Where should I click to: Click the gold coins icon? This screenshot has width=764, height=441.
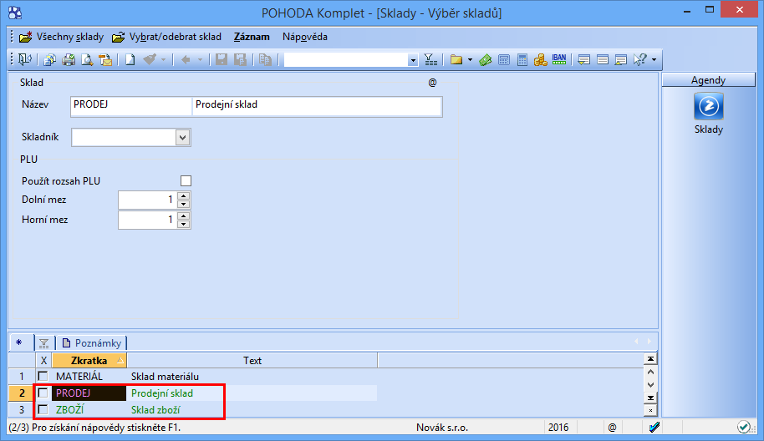[540, 60]
